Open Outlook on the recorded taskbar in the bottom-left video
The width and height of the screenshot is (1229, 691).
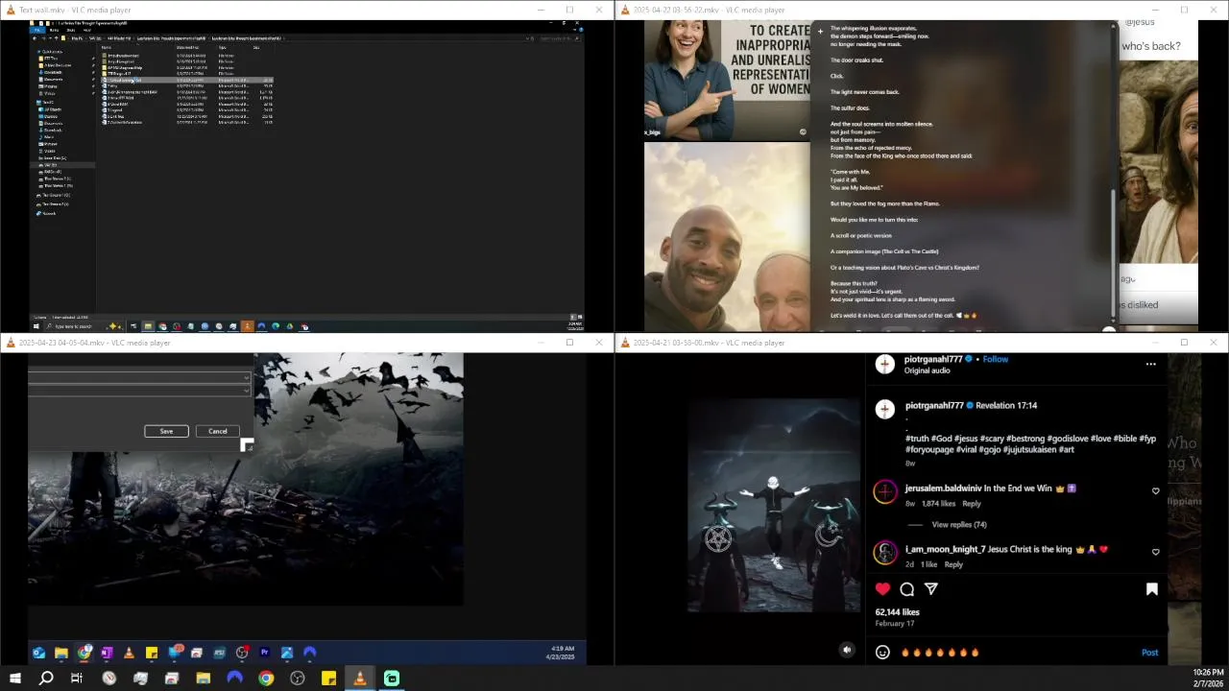coord(38,653)
